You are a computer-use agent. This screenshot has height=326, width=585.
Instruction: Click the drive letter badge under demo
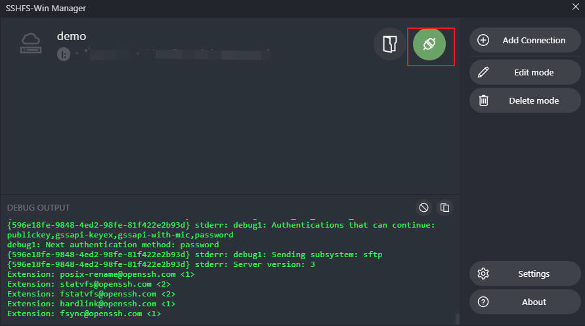click(63, 53)
